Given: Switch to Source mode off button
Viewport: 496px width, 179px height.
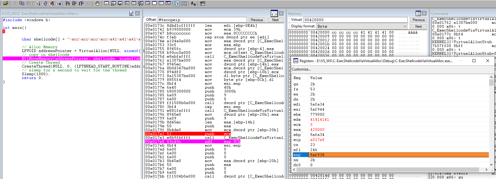Looking at the screenshot, I should point(184,3).
